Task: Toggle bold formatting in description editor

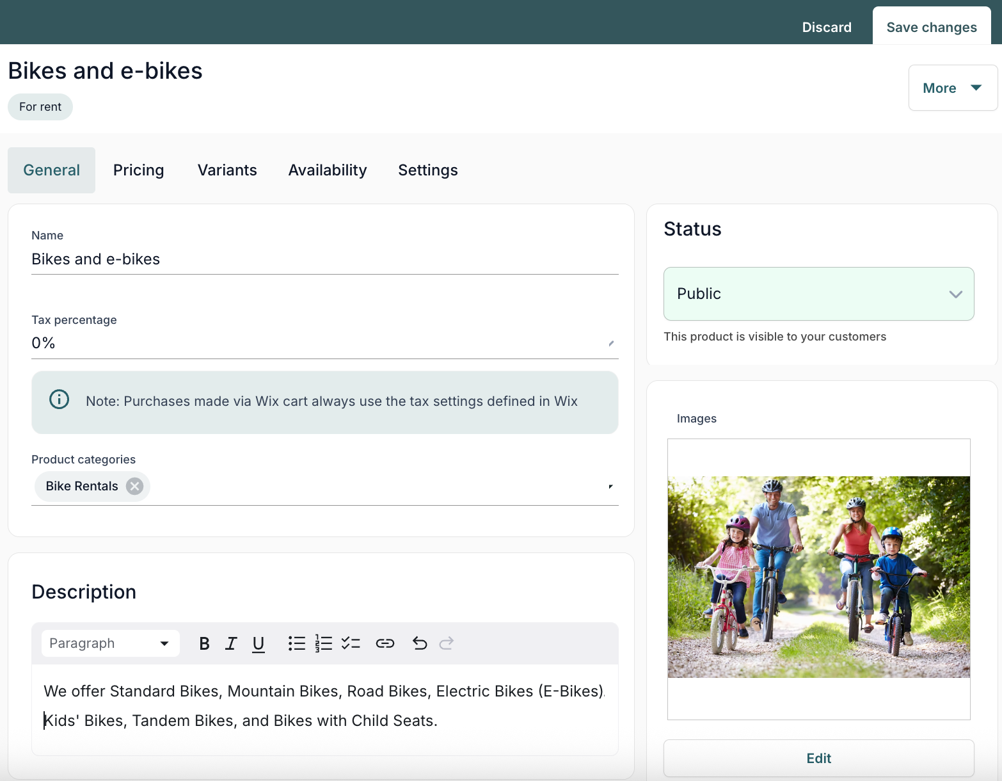Action: [204, 643]
